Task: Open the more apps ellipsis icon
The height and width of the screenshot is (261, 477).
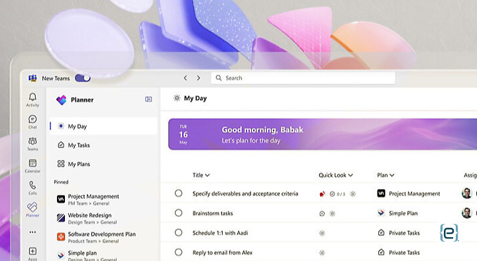Action: 32,232
